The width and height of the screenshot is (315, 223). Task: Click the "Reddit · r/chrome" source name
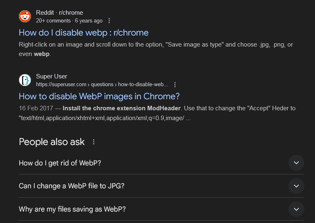tap(59, 13)
